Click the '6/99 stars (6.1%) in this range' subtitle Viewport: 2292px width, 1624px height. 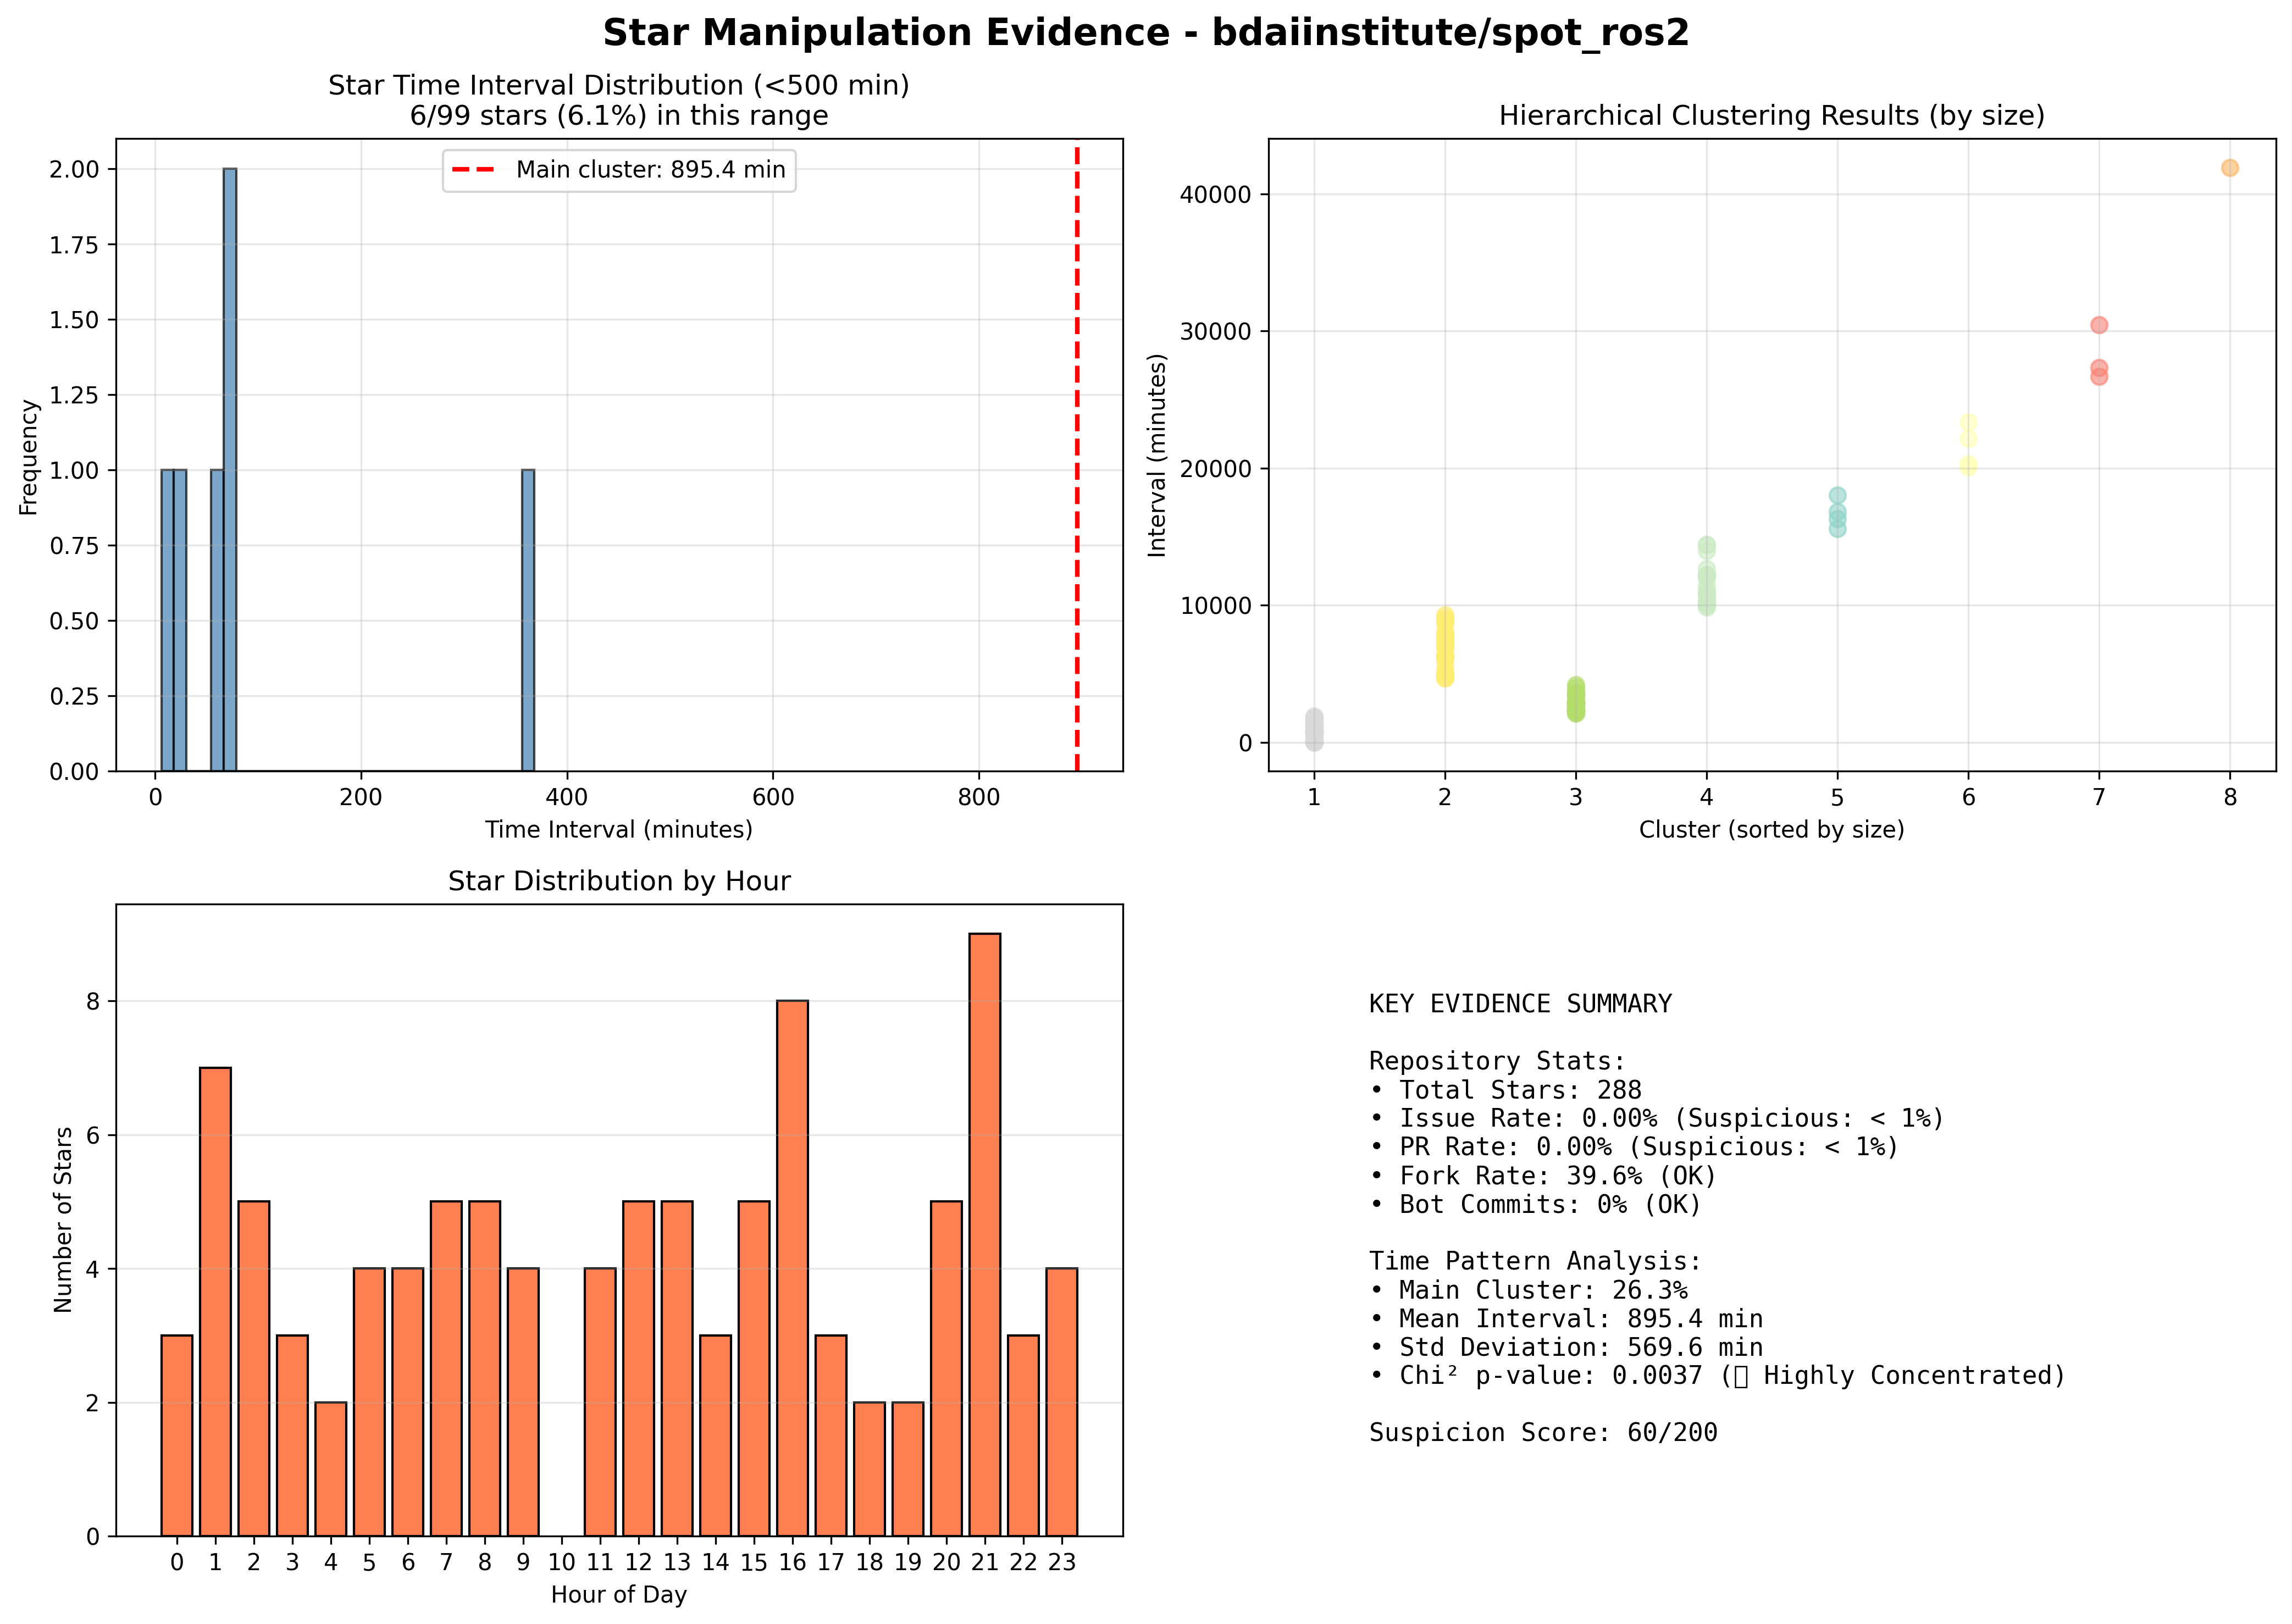[x=619, y=116]
